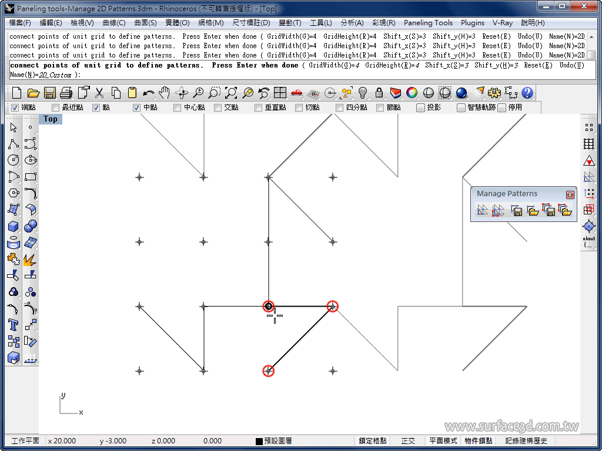602x451 pixels.
Task: Click the blue sphere Render icon
Action: (461, 93)
